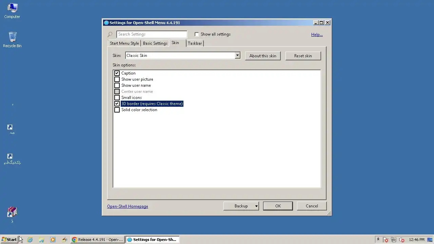Click the greyed Center user name checkbox
Screen dimensions: 434x244
[117, 91]
